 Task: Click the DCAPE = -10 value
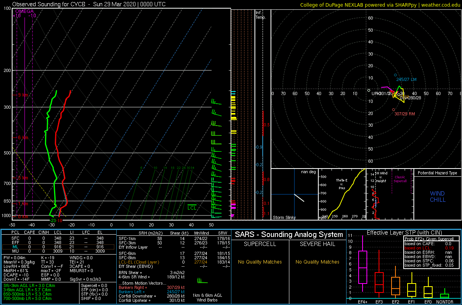(x=15, y=274)
